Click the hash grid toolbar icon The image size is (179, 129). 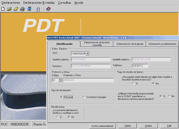(38, 9)
